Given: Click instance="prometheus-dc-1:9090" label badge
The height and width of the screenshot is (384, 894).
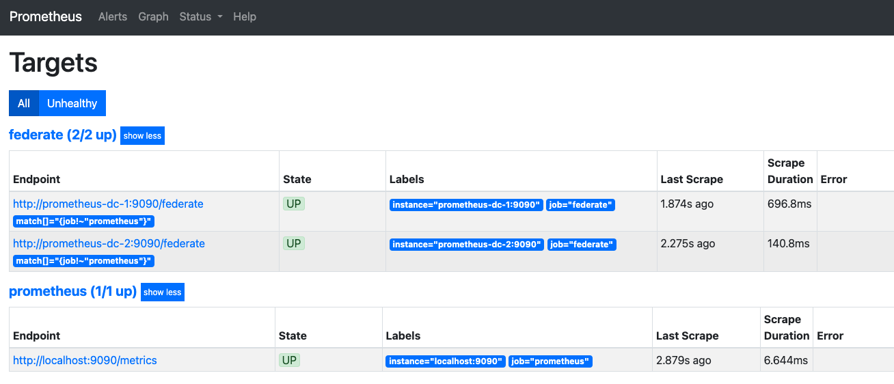Looking at the screenshot, I should (x=466, y=205).
